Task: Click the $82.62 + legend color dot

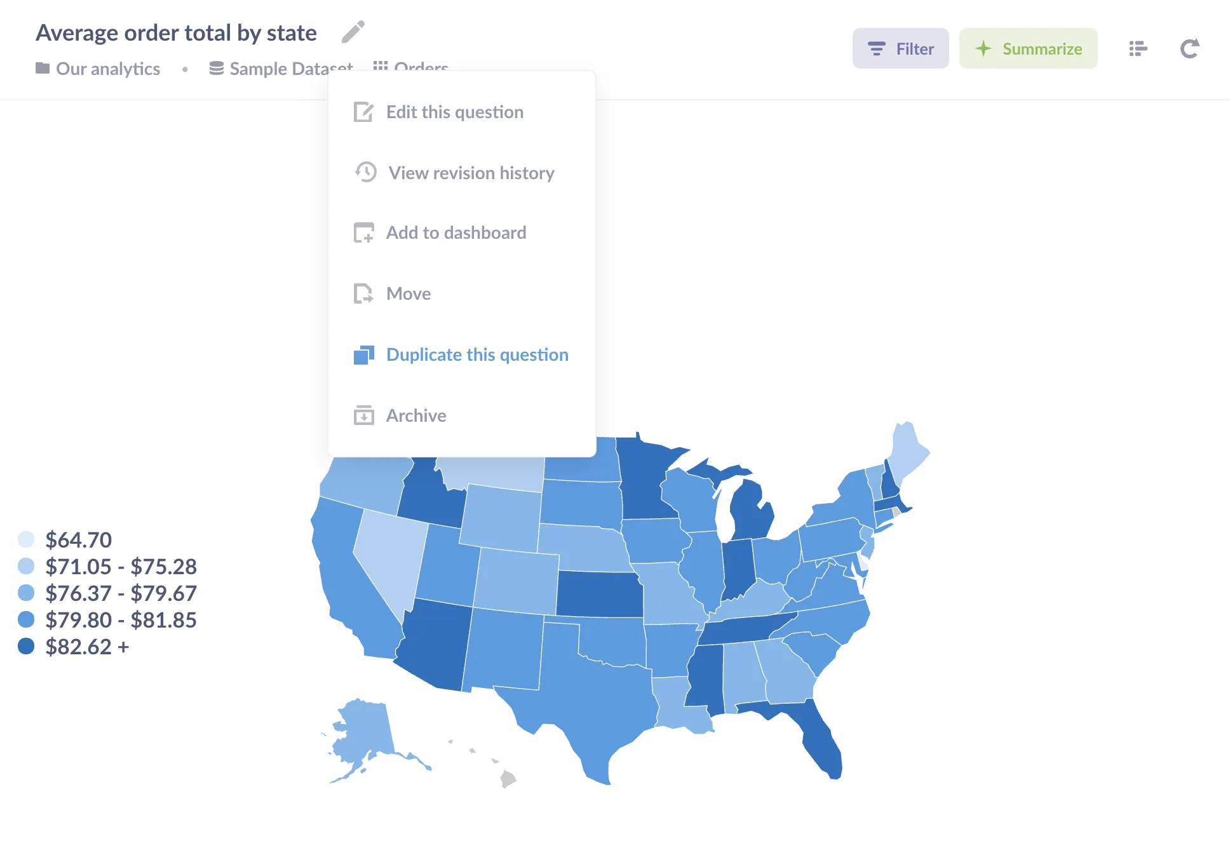Action: [26, 647]
